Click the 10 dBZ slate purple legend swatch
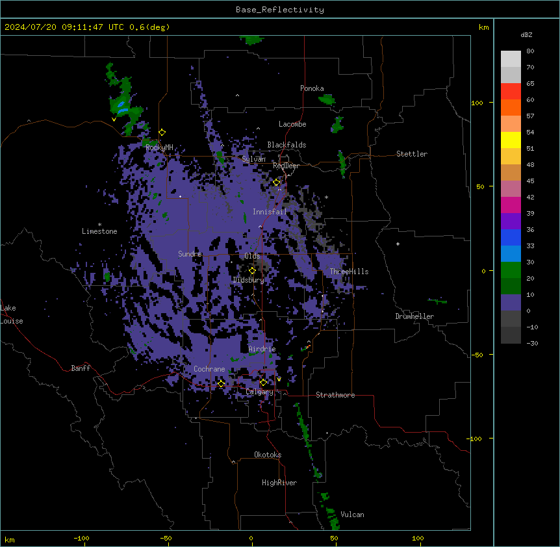Screen dimensions: 560x547 click(x=511, y=303)
